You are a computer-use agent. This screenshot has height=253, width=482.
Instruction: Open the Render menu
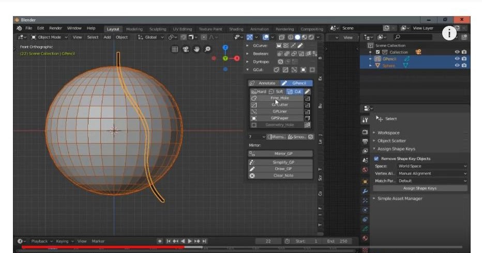pos(56,28)
